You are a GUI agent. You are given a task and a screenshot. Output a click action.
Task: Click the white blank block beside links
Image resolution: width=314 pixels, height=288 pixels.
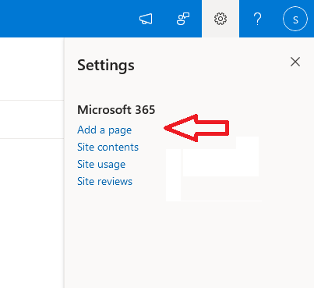[x=213, y=169]
